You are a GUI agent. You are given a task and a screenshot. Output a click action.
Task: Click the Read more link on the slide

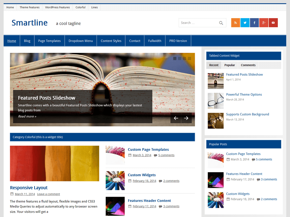pyautogui.click(x=27, y=116)
